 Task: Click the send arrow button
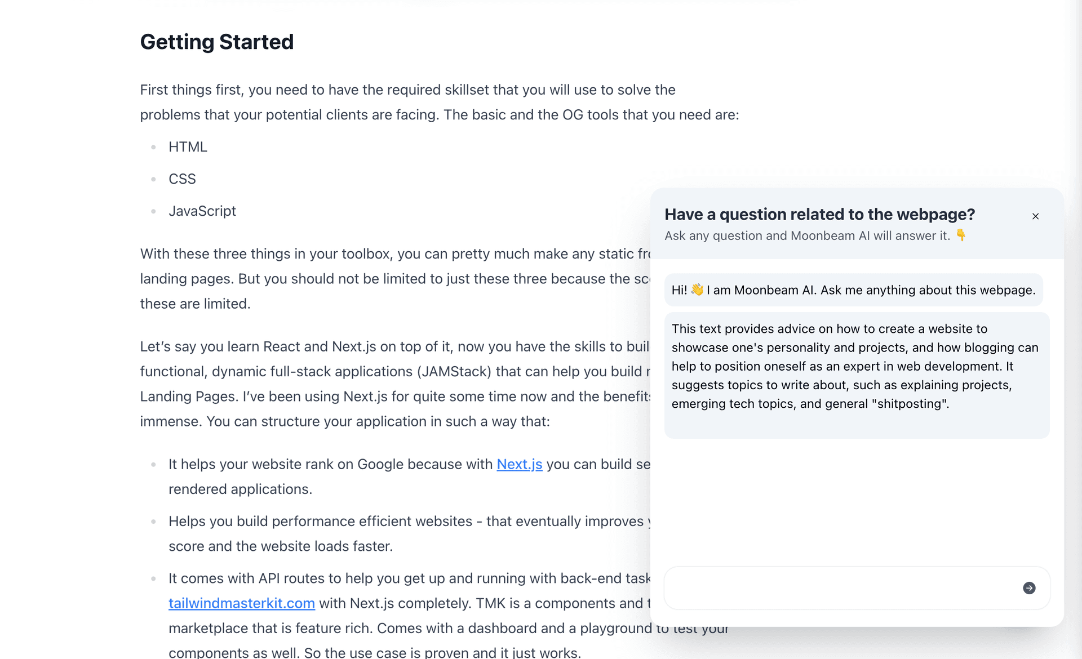(1029, 588)
